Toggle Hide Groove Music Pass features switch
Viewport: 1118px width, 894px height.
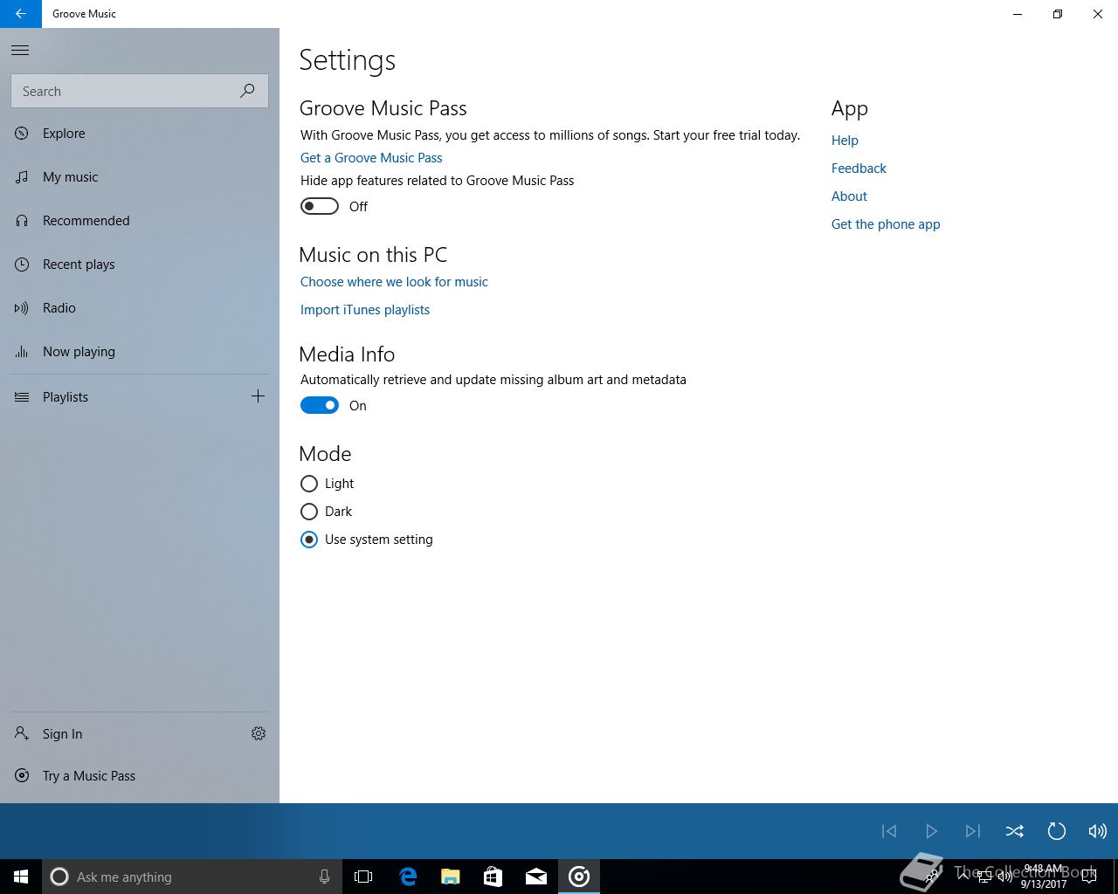point(320,206)
